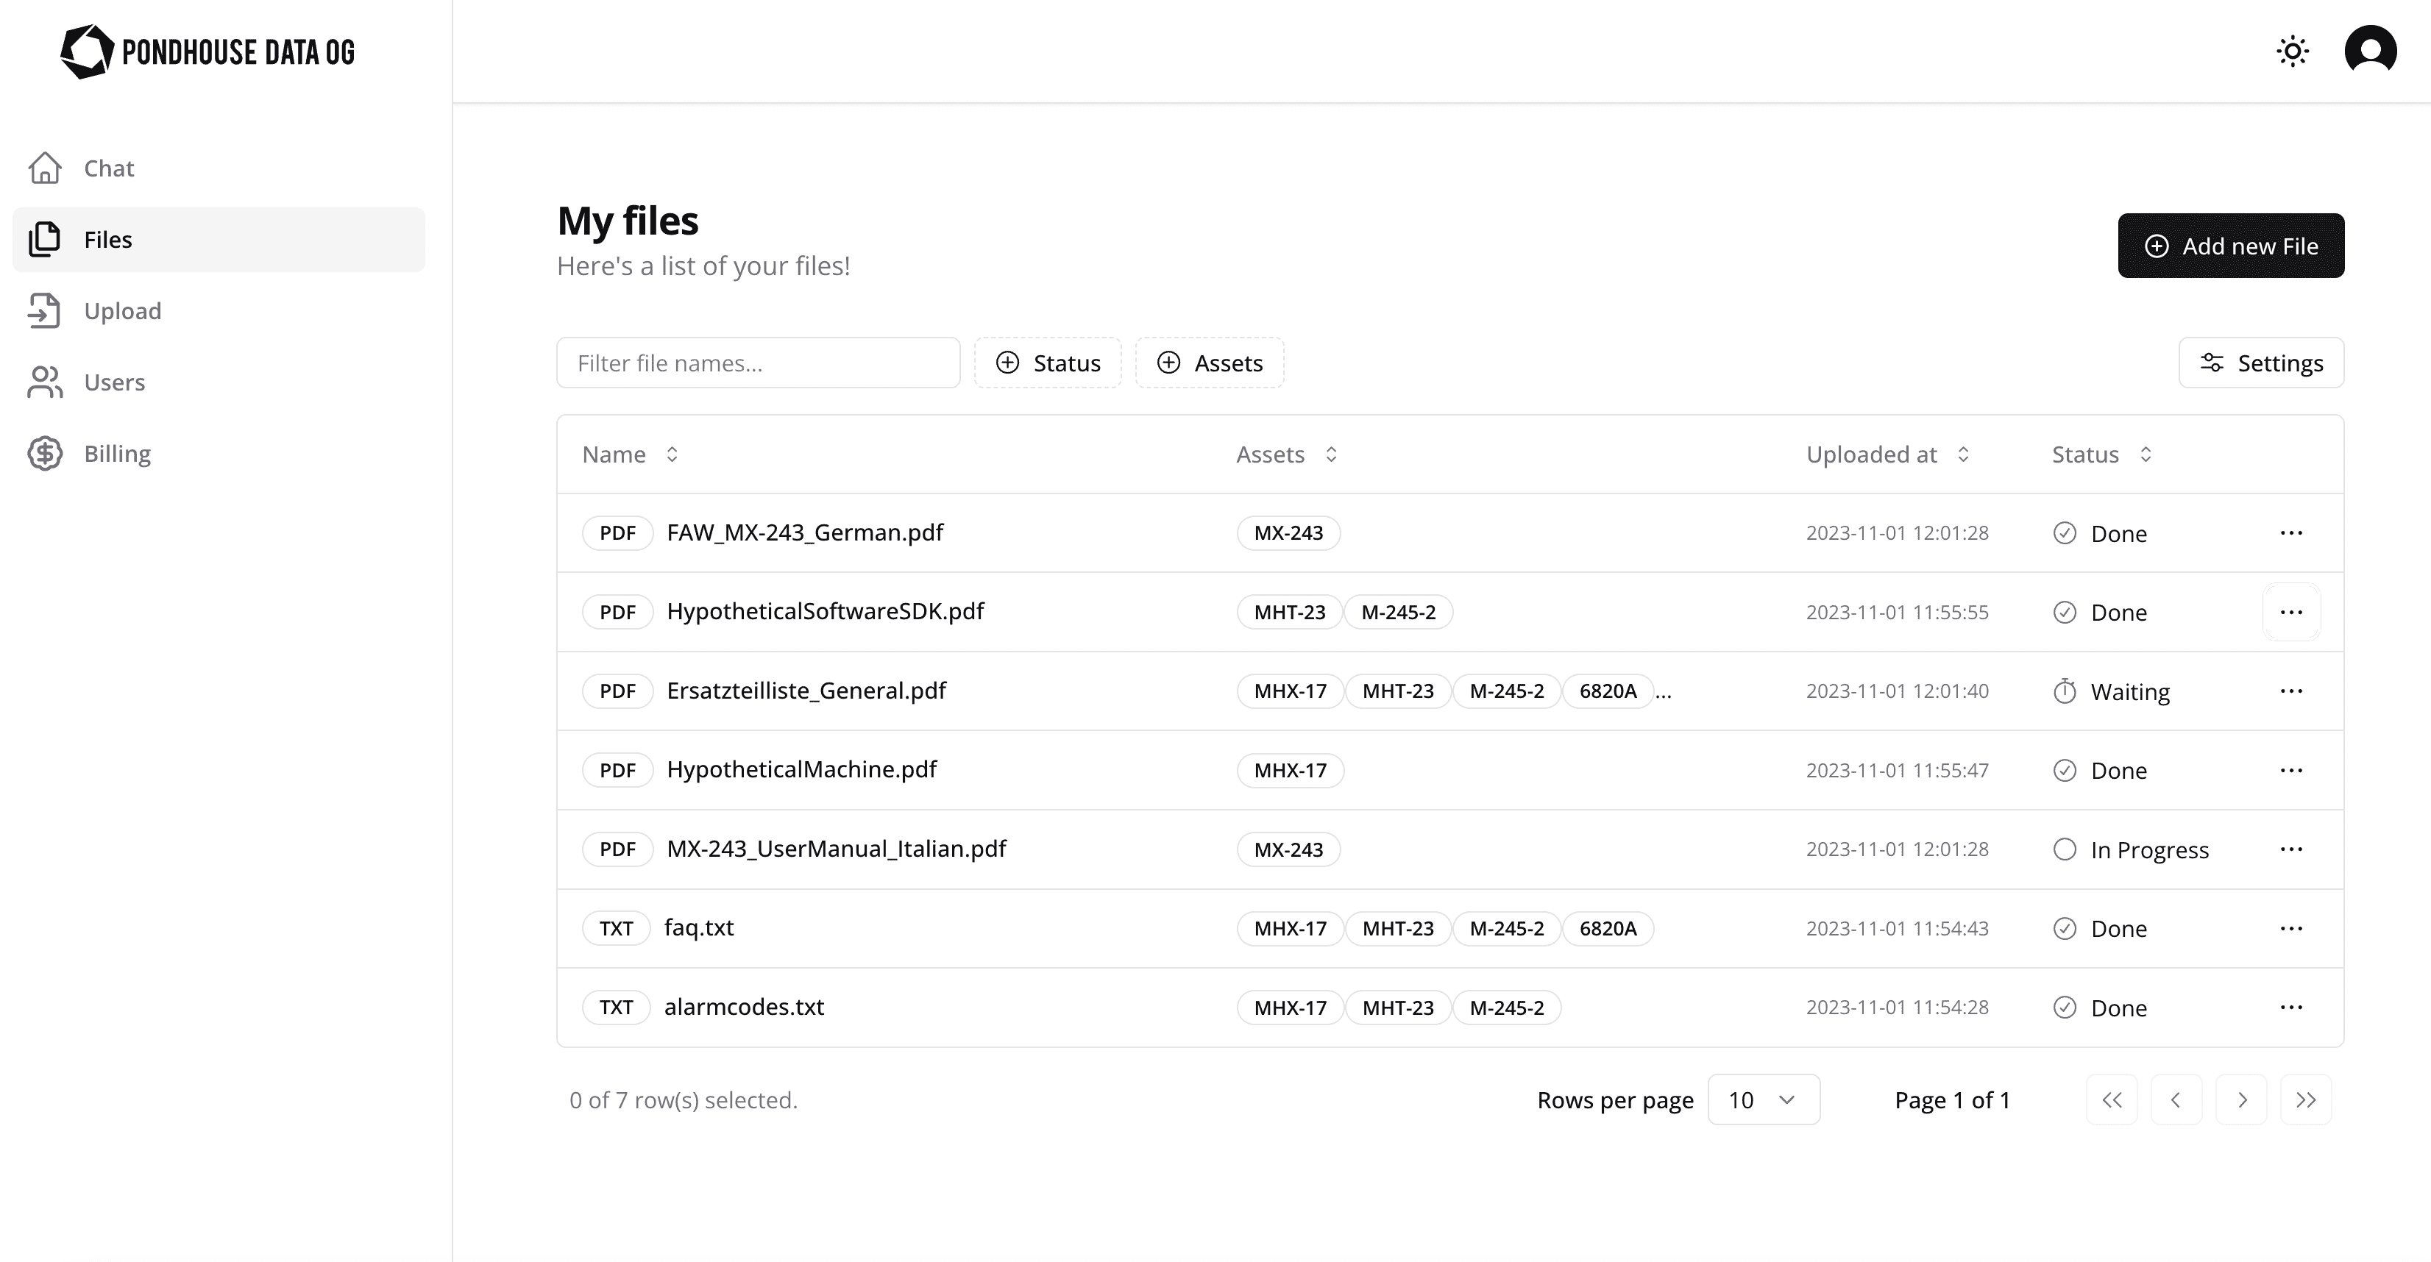Click the Add new File button
Viewport: 2431px width, 1262px height.
tap(2232, 244)
